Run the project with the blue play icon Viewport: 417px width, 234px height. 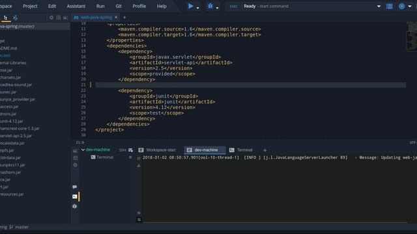(x=190, y=6)
